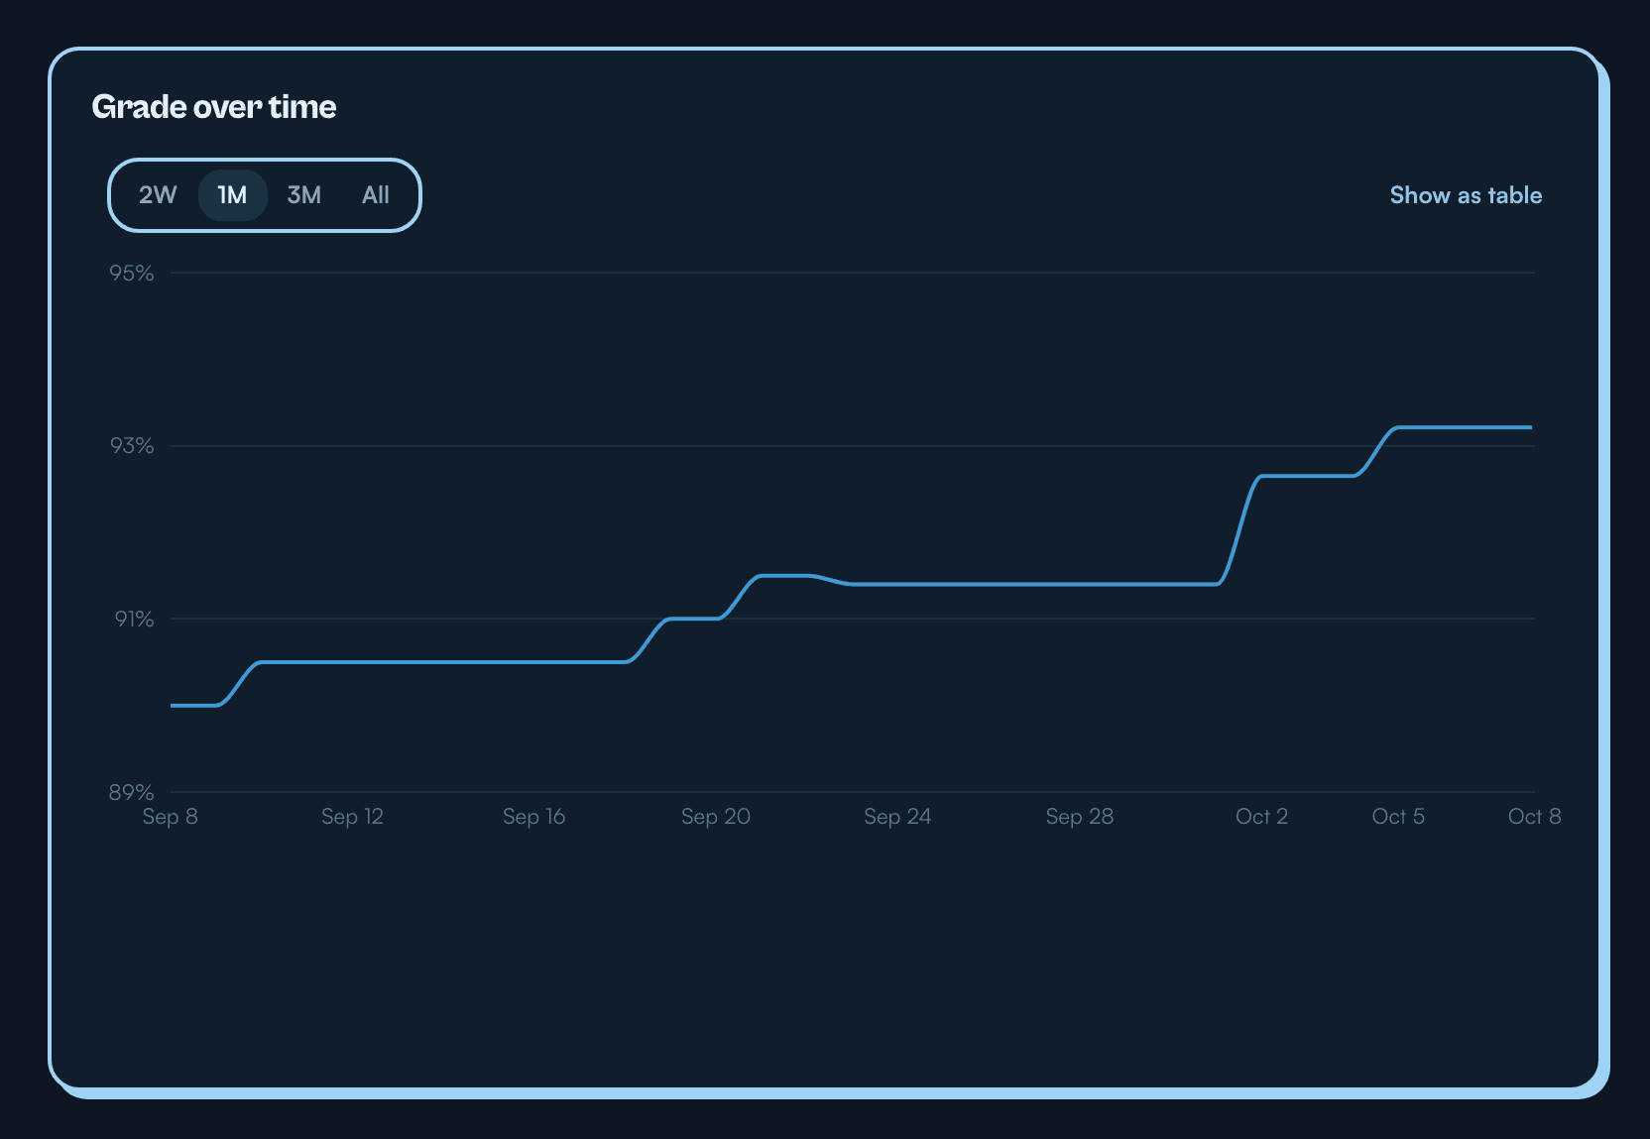Click the Sep 28 date label
The width and height of the screenshot is (1650, 1139).
pyautogui.click(x=1080, y=816)
